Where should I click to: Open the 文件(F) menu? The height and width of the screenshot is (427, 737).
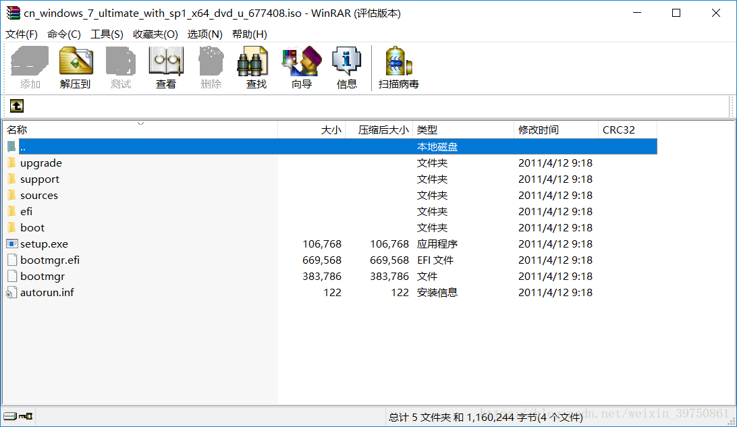pyautogui.click(x=22, y=34)
